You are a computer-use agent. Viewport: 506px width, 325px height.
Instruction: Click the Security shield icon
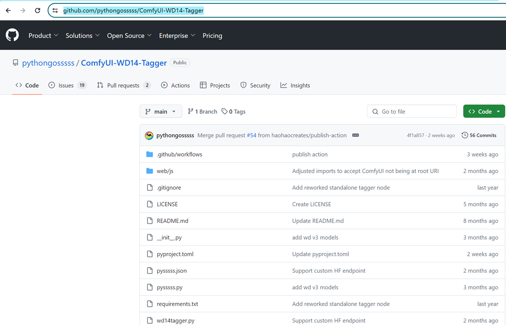[243, 85]
